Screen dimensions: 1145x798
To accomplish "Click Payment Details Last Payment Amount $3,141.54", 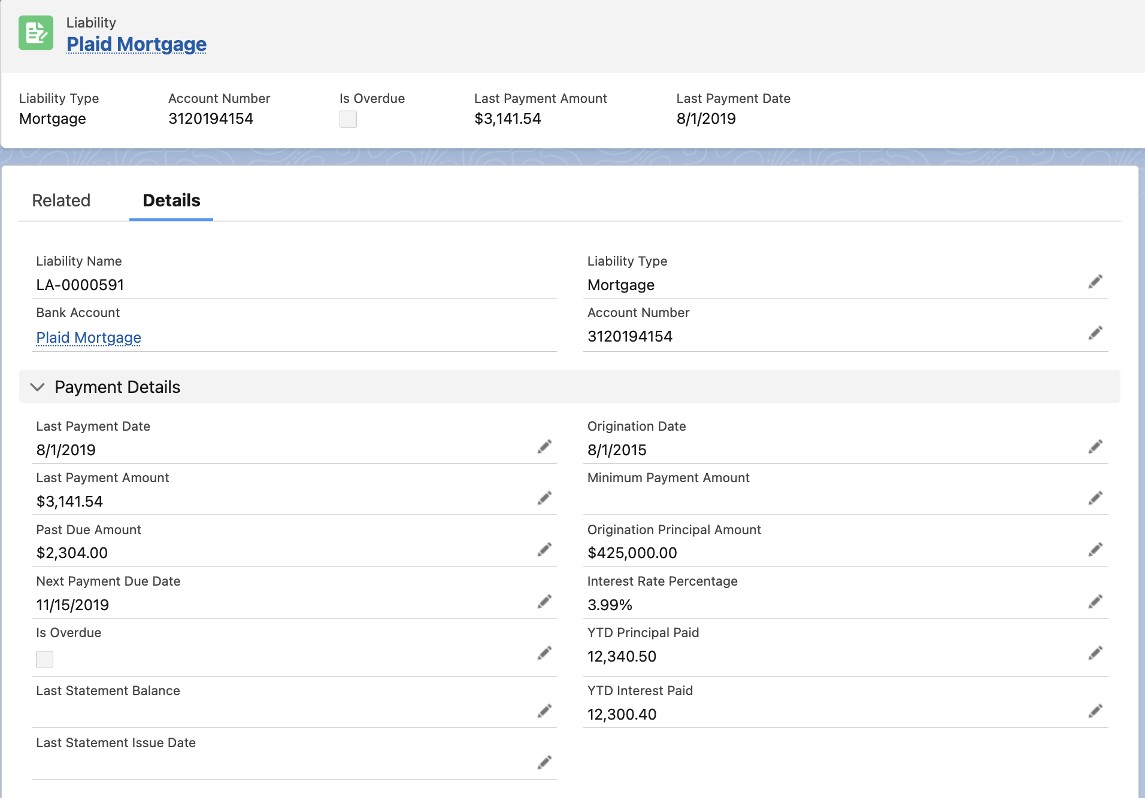I will point(69,501).
